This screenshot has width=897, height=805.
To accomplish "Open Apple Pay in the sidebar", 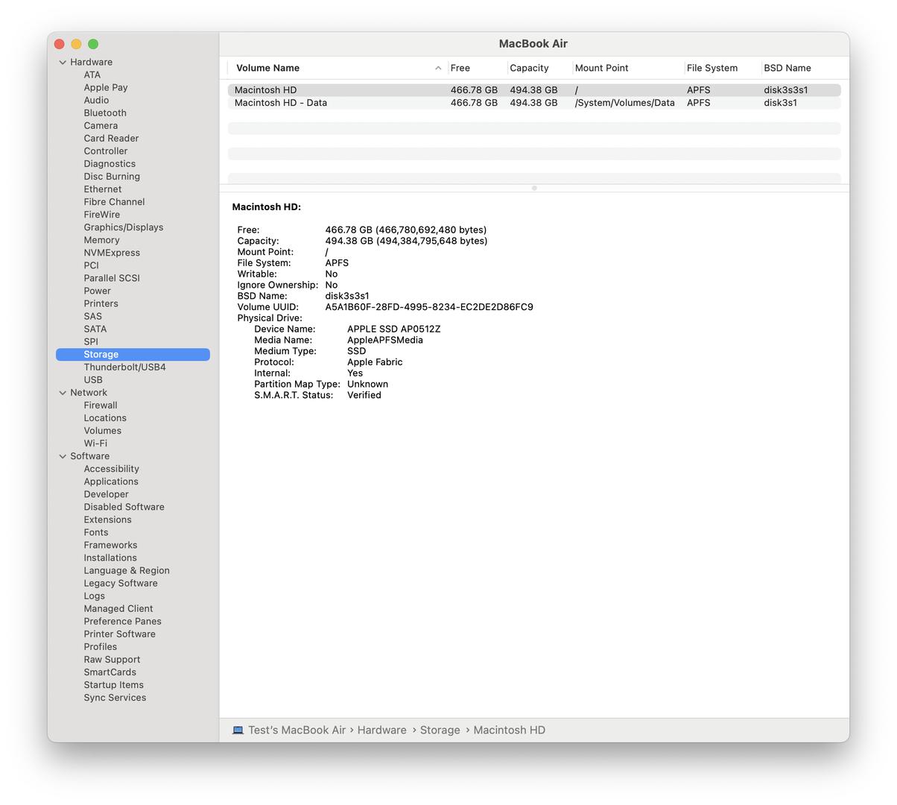I will (x=106, y=88).
